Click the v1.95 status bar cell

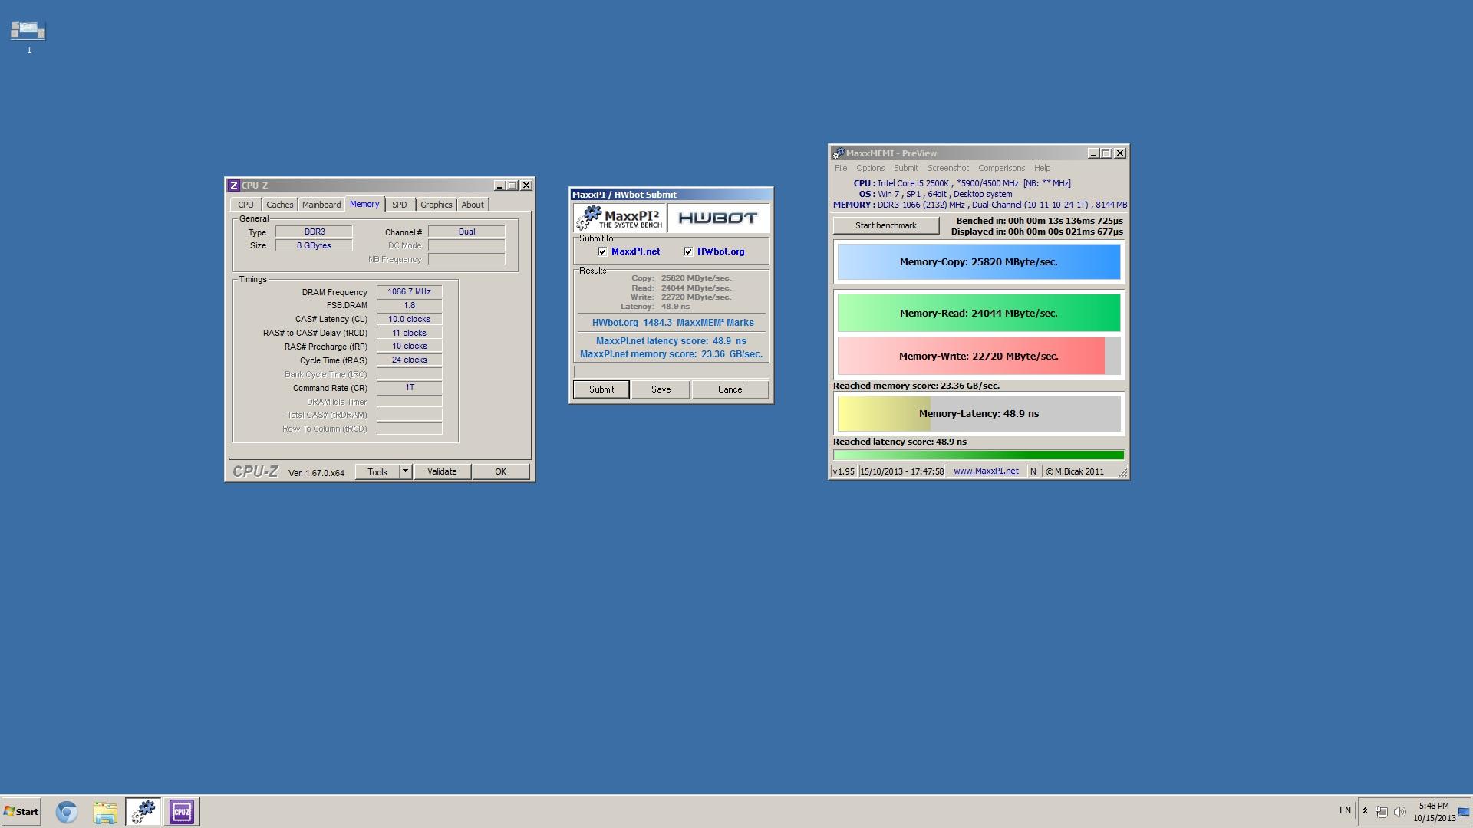point(844,472)
